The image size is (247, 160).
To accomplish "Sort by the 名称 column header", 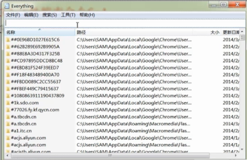I will (x=40, y=32).
